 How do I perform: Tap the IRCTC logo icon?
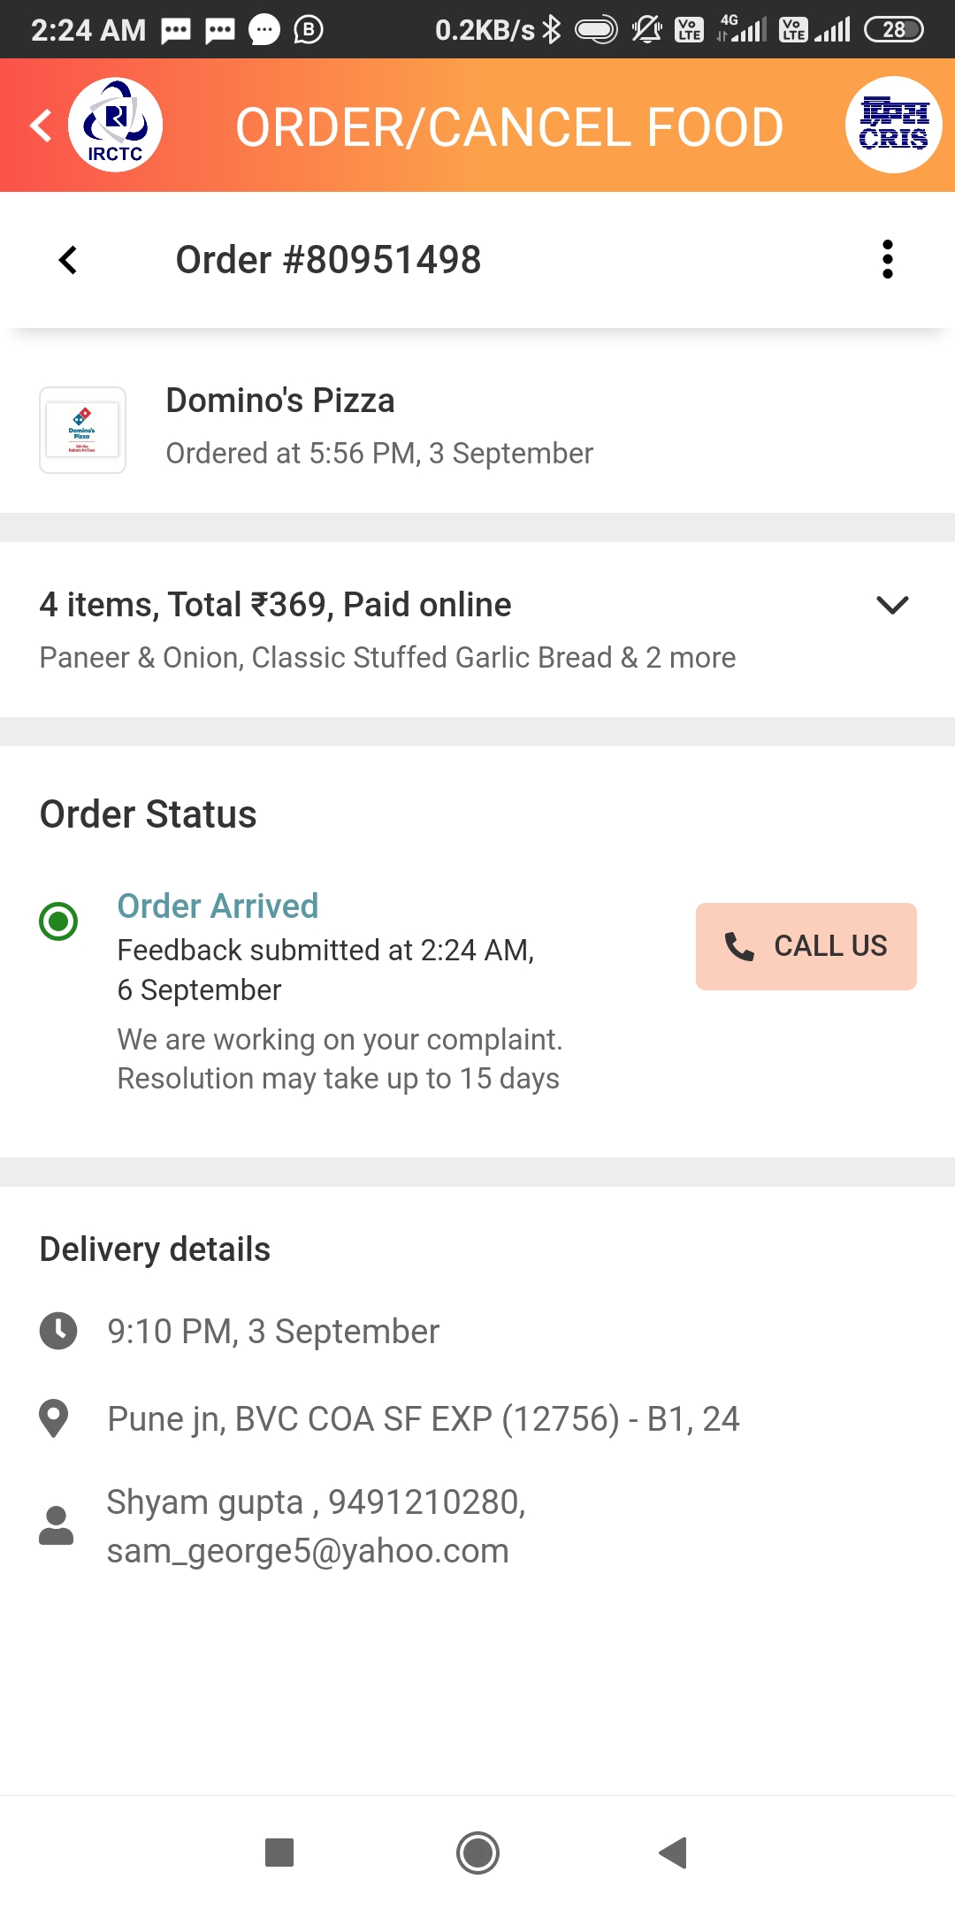point(116,125)
